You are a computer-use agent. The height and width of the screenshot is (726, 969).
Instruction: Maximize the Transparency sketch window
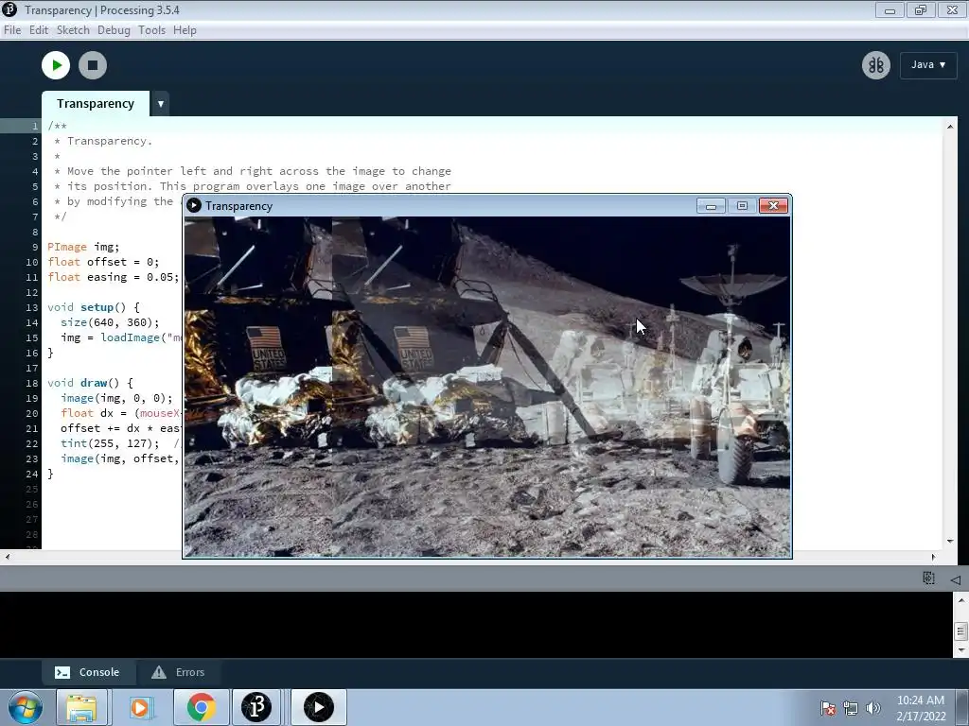(742, 205)
